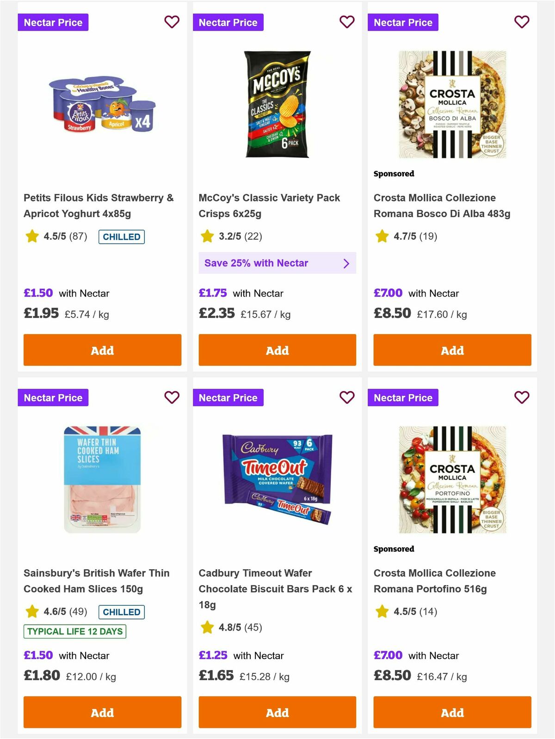This screenshot has height=739, width=555.
Task: Toggle the Nectar Price badge on Petits Filous
Action: coord(53,22)
